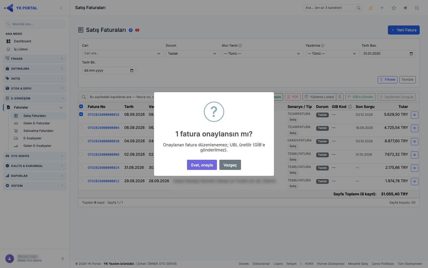Open invoice link OTO2026000000008

[104, 154]
